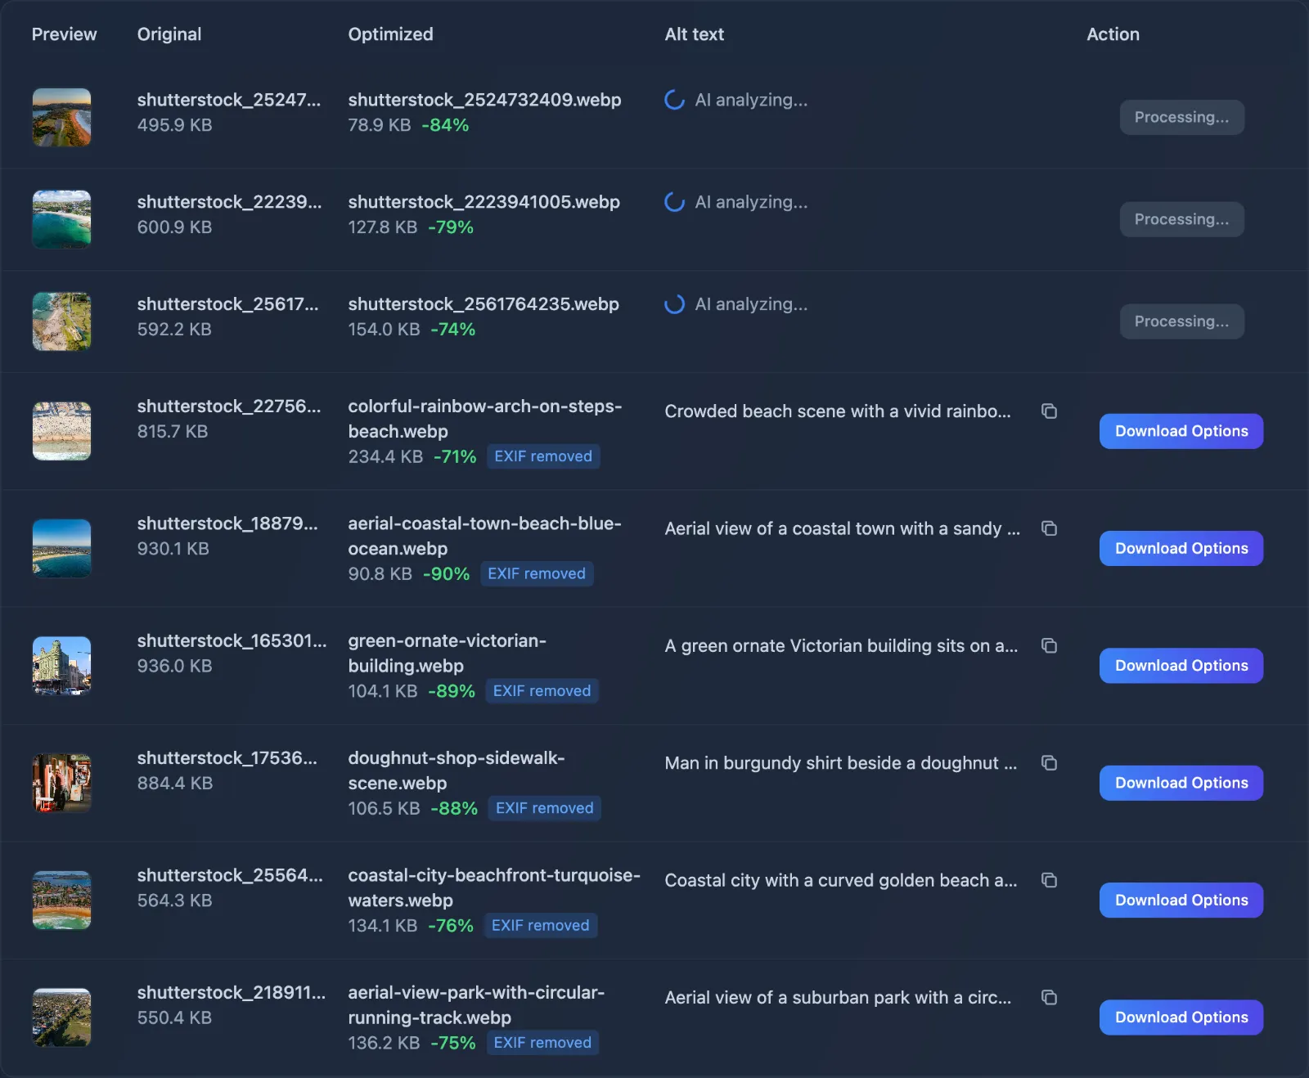
Task: Open the green Victorian building preview thumbnail
Action: click(61, 666)
